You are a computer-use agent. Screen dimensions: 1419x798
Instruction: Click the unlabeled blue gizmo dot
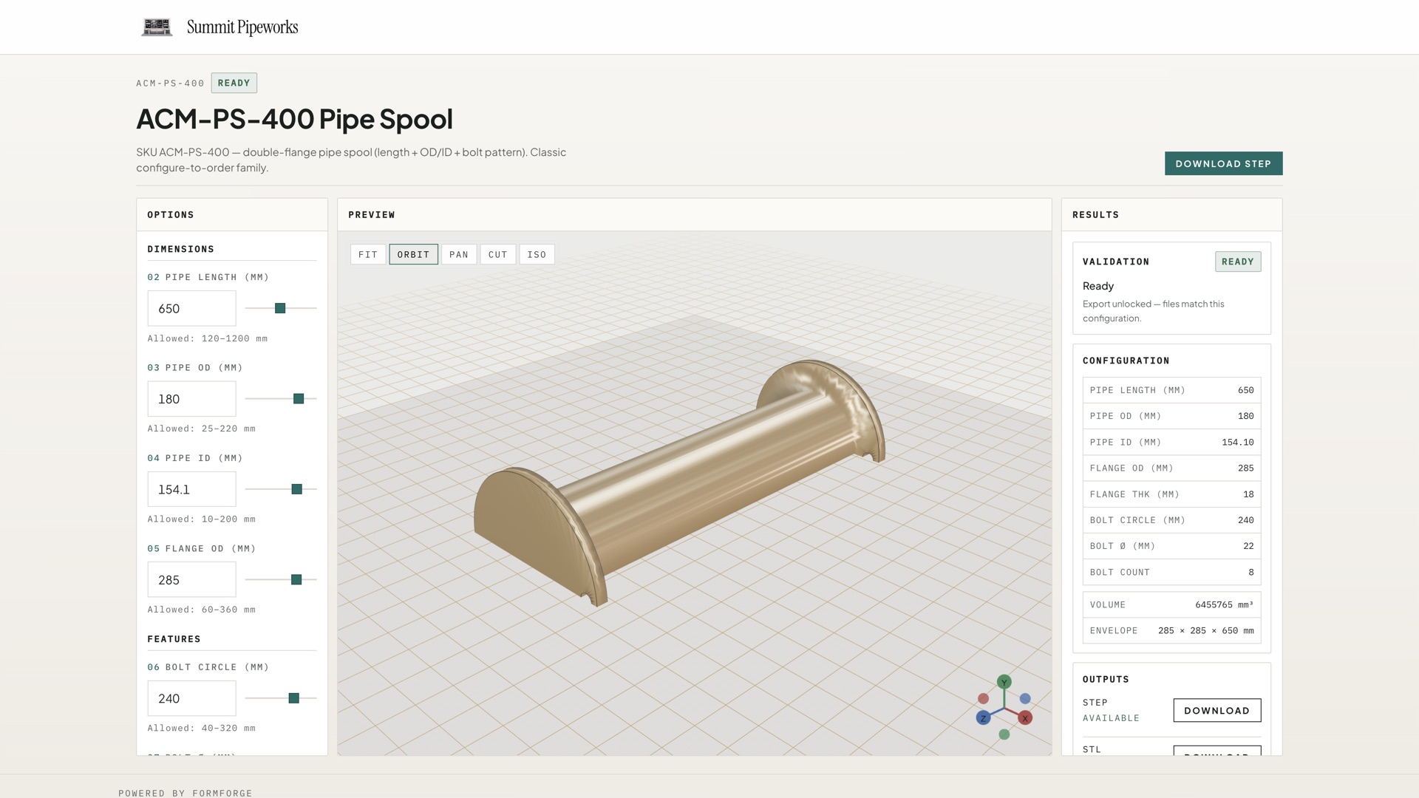(x=1025, y=698)
